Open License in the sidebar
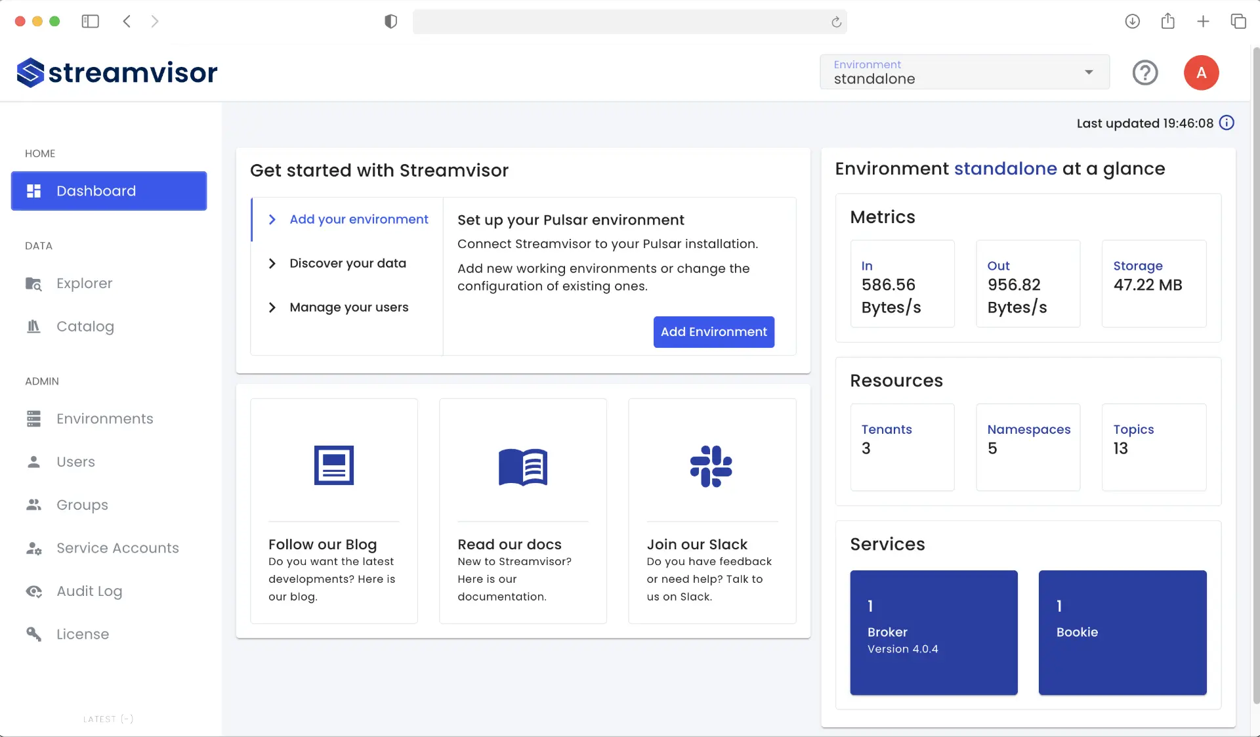This screenshot has height=737, width=1260. (x=109, y=634)
